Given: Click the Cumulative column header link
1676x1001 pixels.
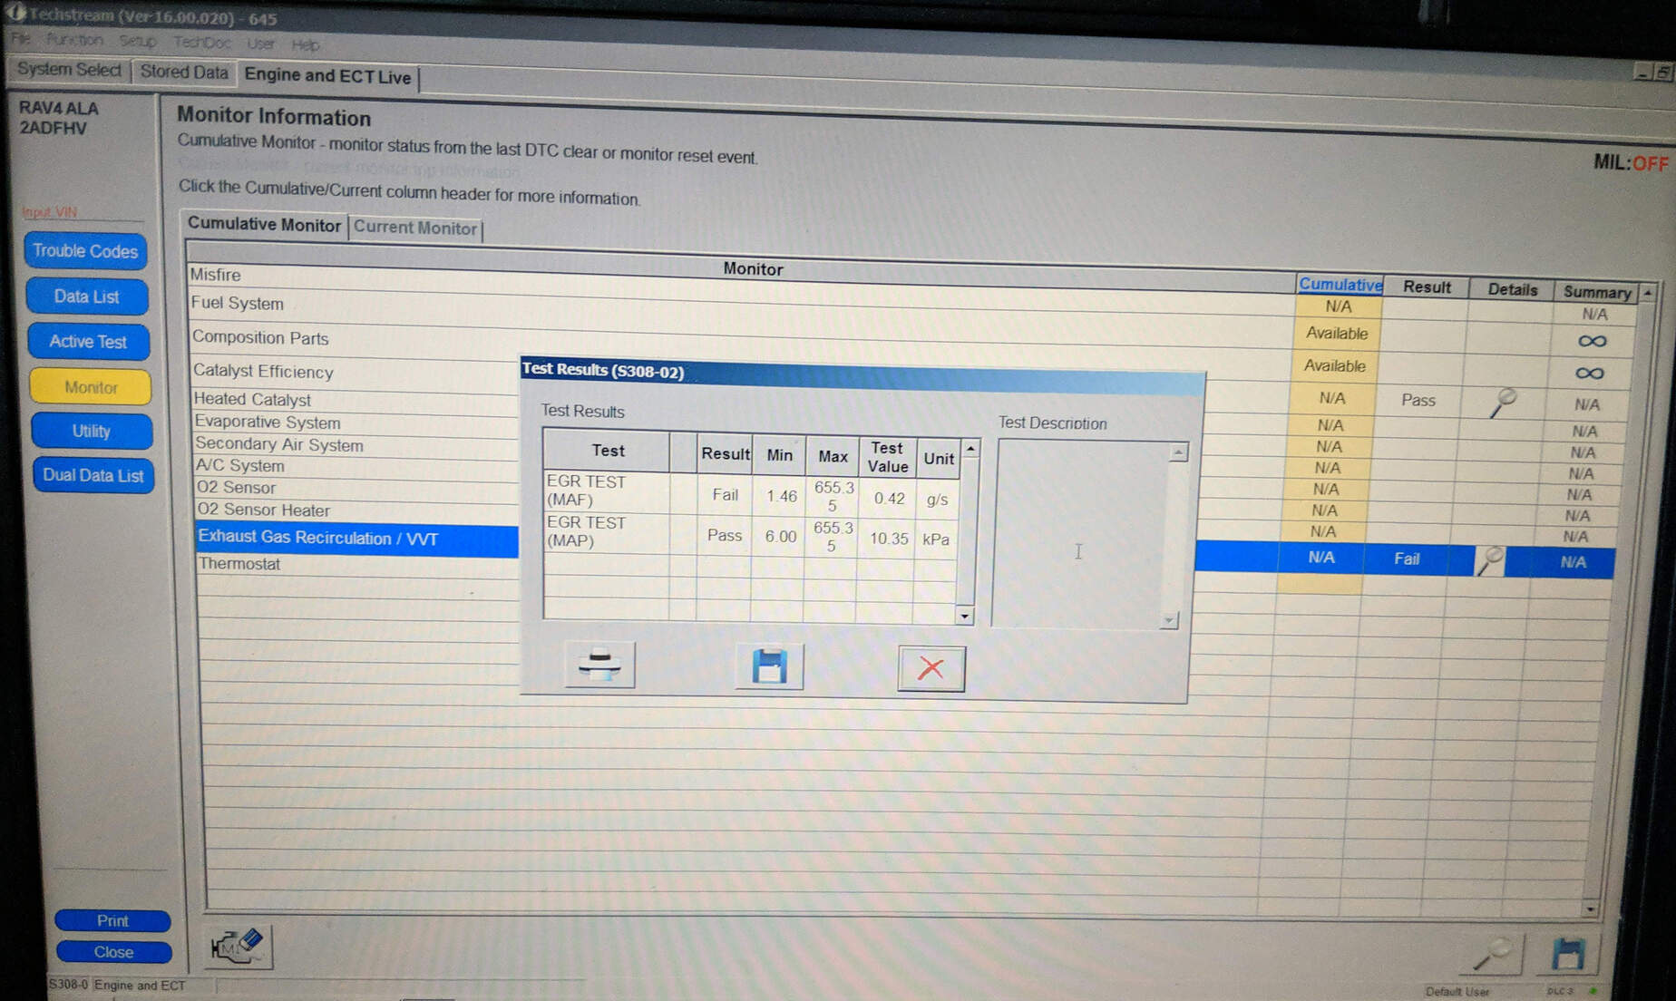Looking at the screenshot, I should [x=1340, y=285].
